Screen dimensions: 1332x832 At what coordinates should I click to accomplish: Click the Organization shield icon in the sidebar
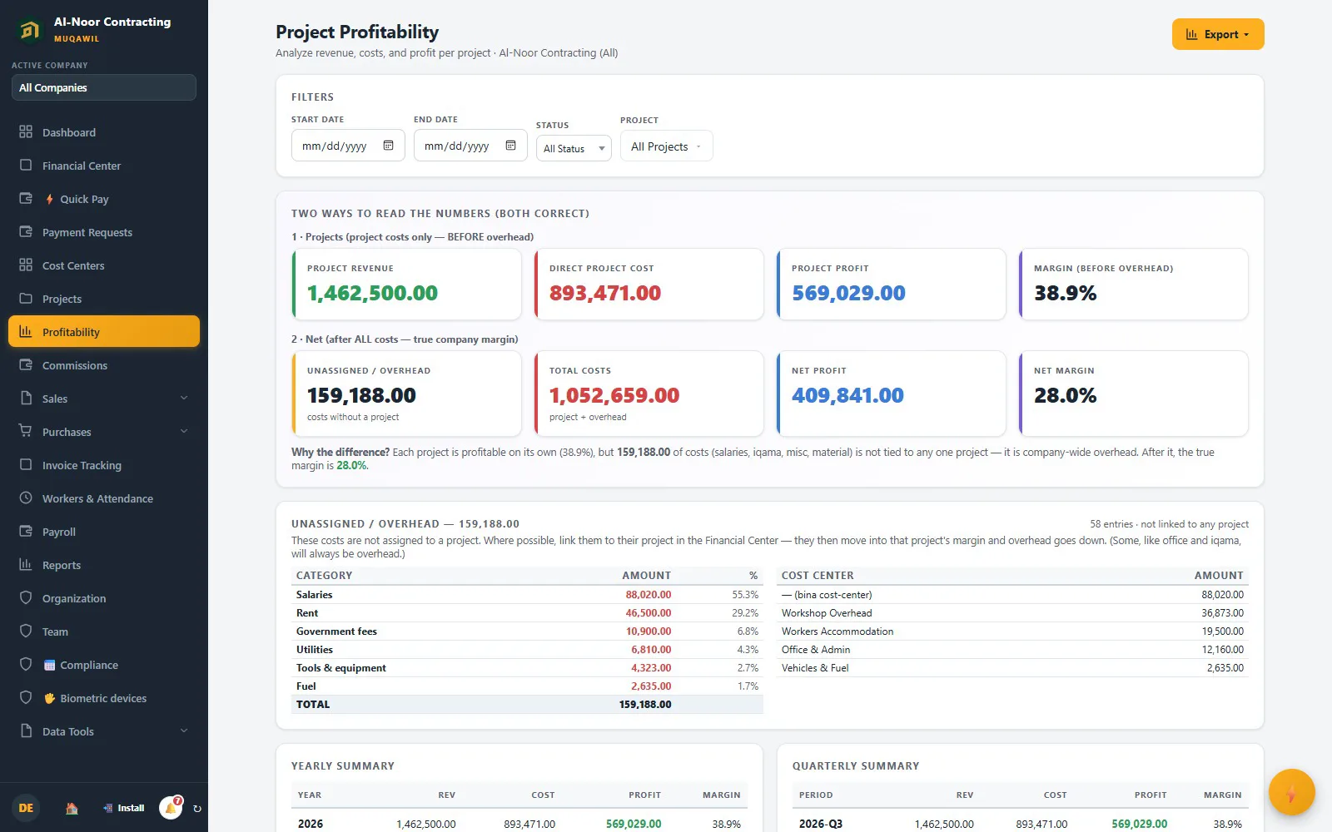pos(26,597)
